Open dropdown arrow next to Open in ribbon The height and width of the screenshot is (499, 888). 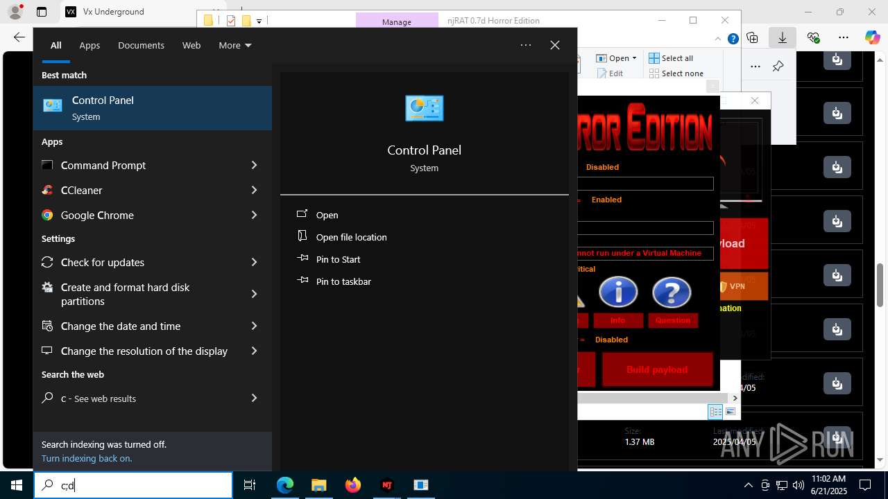634,58
